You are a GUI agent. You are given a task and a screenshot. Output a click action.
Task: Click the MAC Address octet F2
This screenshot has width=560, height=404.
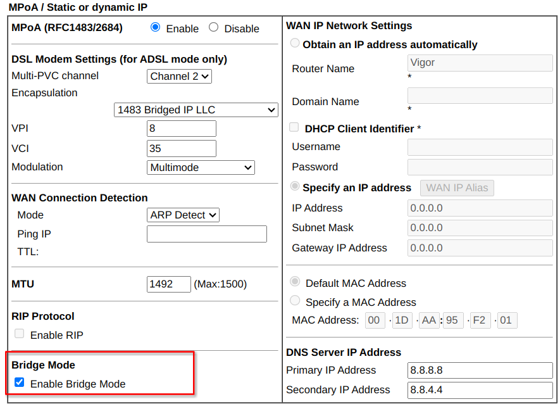tap(480, 320)
